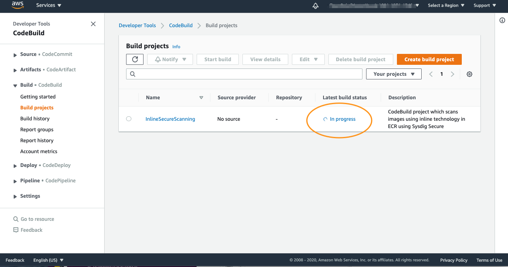Click the View details button

coord(265,59)
